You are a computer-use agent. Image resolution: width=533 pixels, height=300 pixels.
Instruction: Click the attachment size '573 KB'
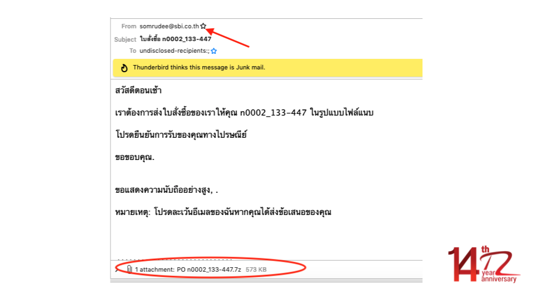pyautogui.click(x=256, y=269)
